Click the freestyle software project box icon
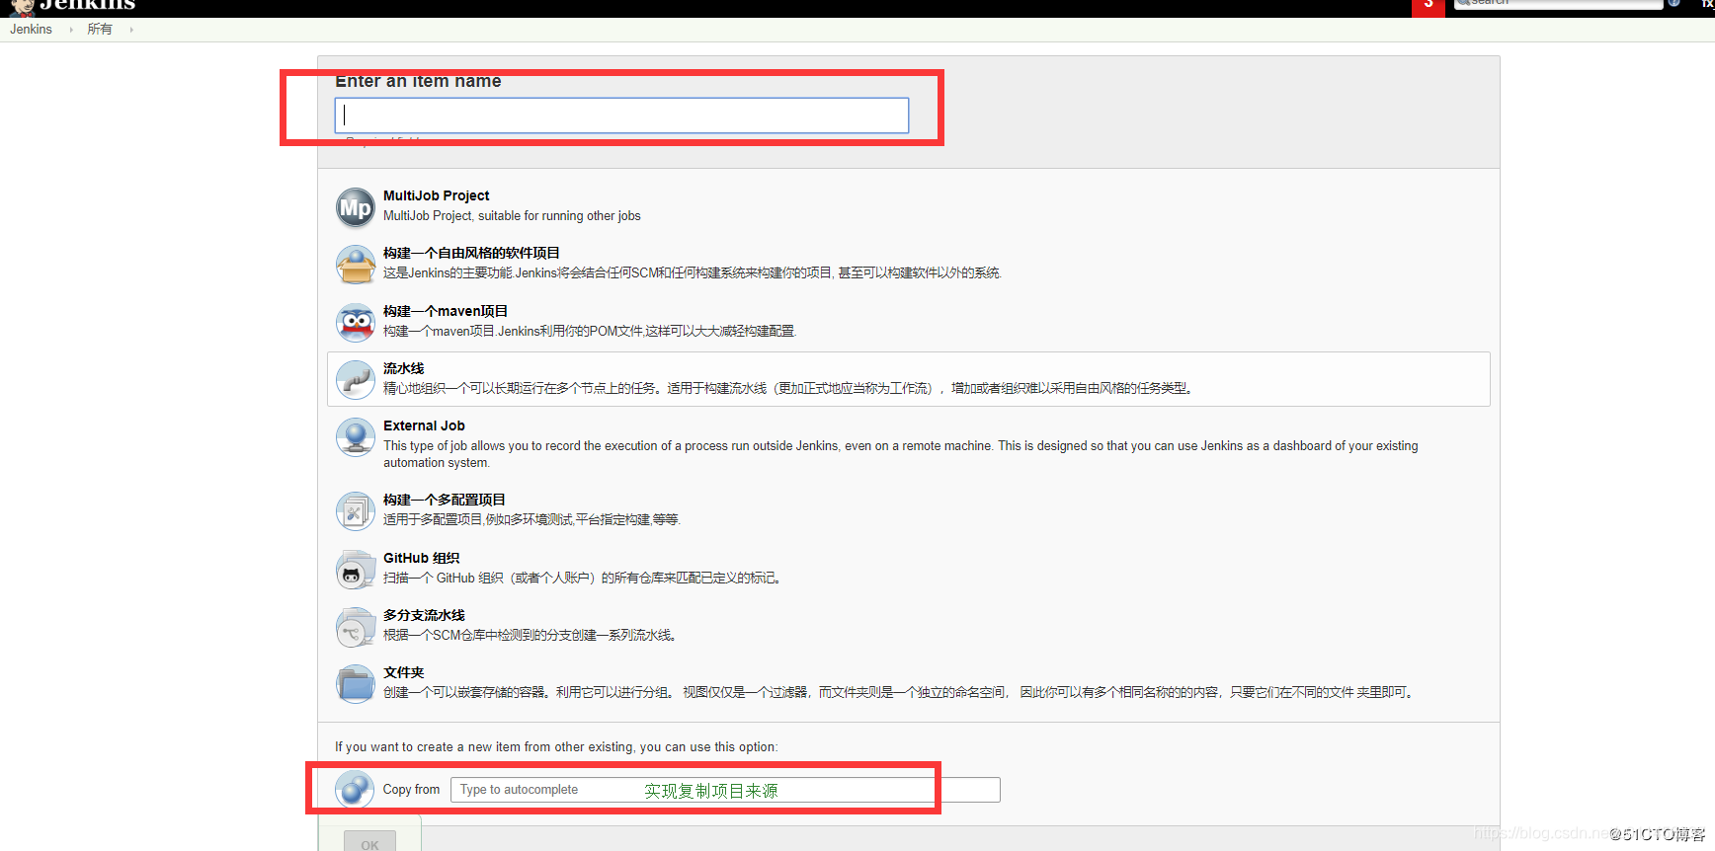The height and width of the screenshot is (851, 1715). click(x=356, y=265)
